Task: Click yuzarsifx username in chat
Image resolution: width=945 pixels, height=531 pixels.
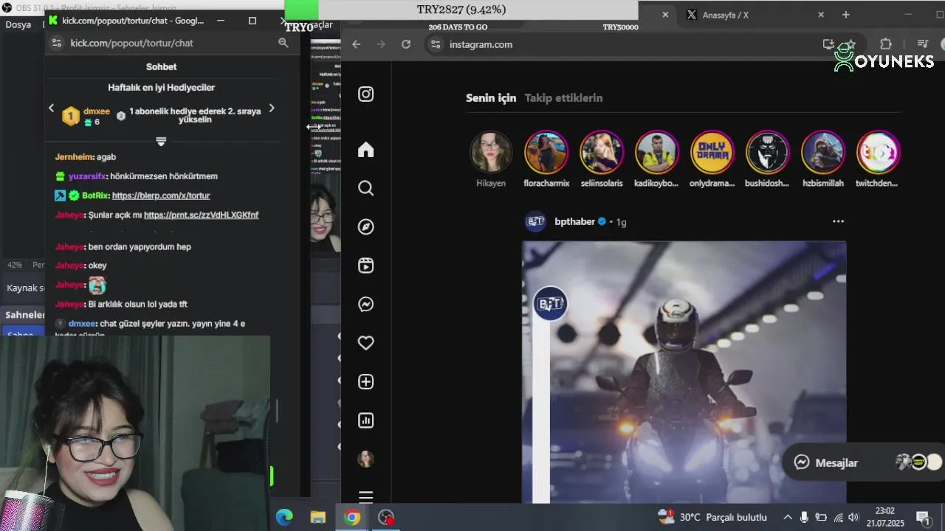Action: coord(87,176)
